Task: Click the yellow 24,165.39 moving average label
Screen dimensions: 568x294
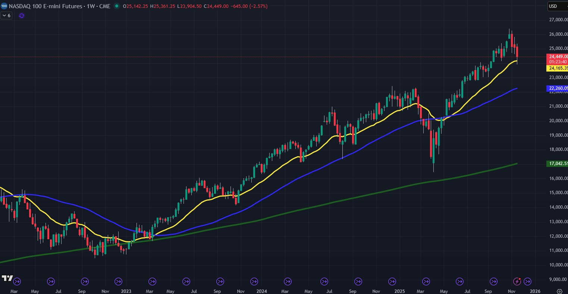Action: click(557, 68)
